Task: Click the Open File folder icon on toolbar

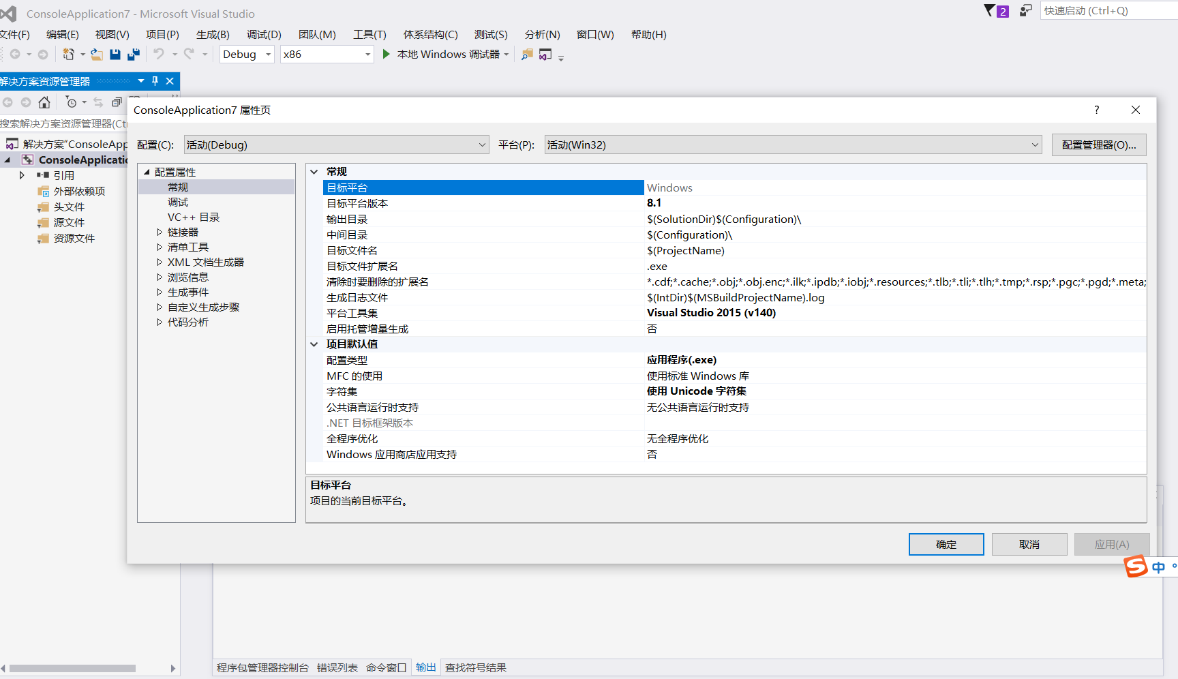Action: [97, 54]
